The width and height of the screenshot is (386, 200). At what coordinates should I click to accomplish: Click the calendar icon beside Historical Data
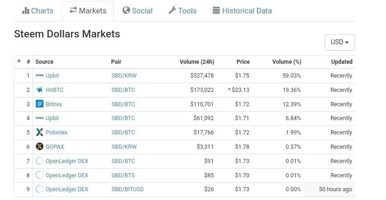coord(216,10)
